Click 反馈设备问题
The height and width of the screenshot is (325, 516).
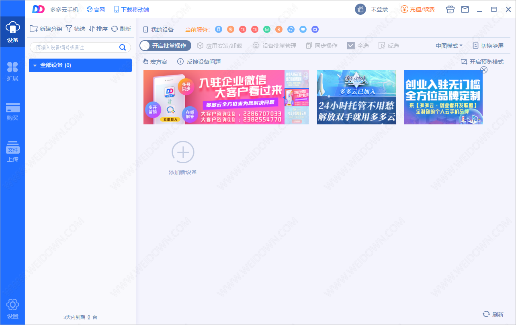pos(199,62)
